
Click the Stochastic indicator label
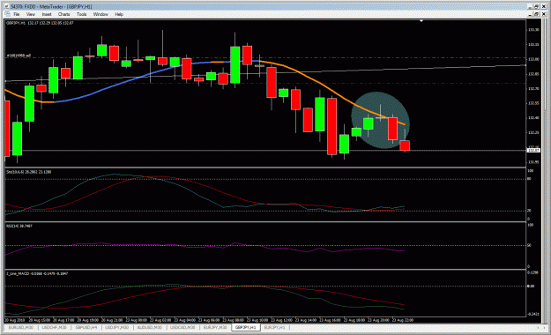pyautogui.click(x=28, y=172)
